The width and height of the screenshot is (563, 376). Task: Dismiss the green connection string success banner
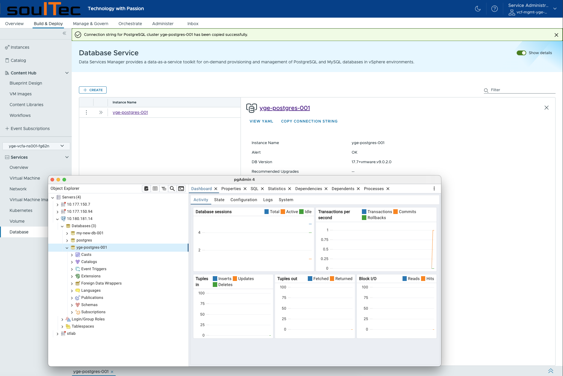556,35
